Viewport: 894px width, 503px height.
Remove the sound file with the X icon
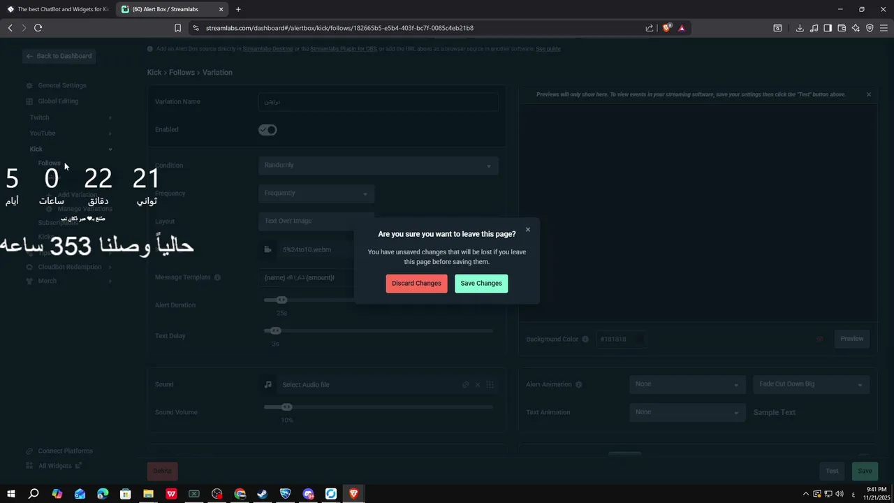(478, 385)
